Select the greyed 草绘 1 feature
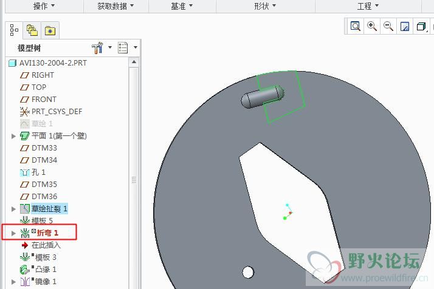Screen dimensions: 434x289 [x=42, y=124]
